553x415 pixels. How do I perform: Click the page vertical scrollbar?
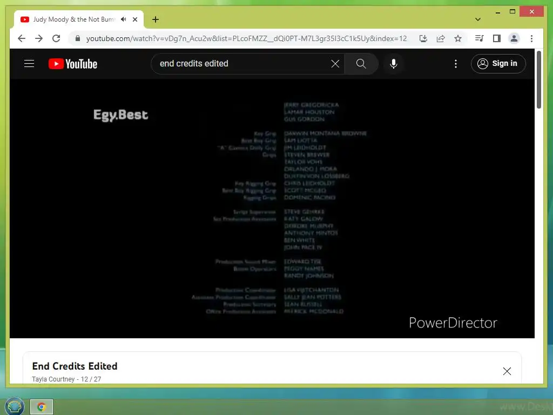coord(539,79)
